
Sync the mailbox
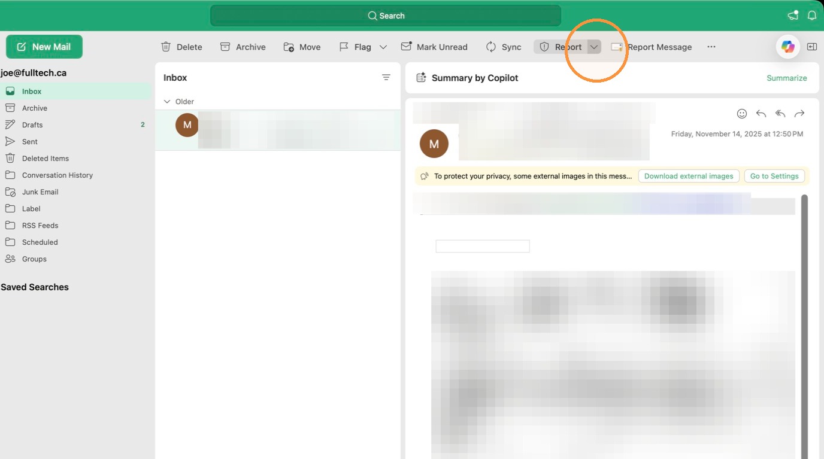click(x=504, y=47)
